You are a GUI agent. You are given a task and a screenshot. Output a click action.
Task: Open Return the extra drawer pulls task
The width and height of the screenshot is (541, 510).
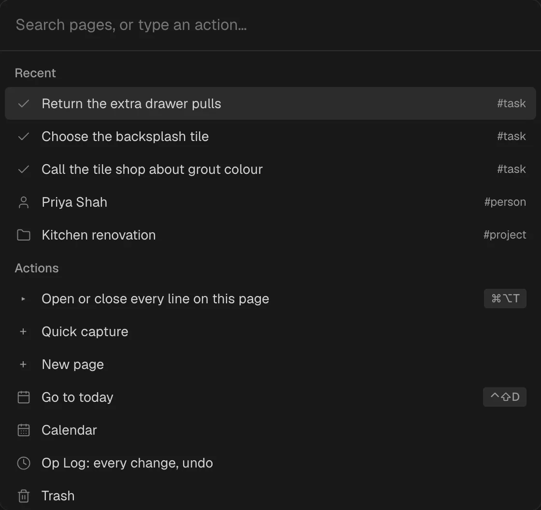[270, 103]
